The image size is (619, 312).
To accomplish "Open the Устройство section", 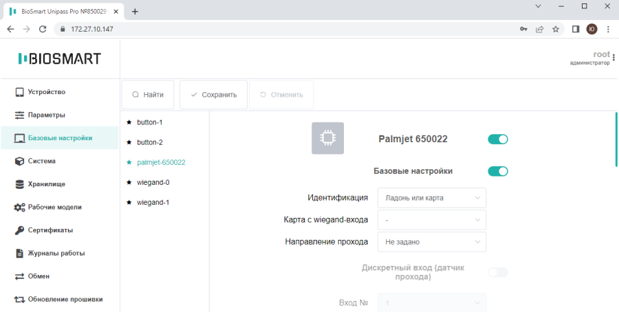I will [60, 92].
